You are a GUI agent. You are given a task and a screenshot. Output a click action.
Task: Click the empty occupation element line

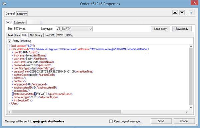coord(21,91)
